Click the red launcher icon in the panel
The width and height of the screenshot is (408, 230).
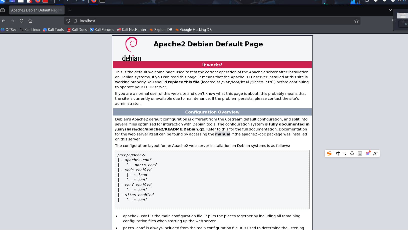click(45, 1)
